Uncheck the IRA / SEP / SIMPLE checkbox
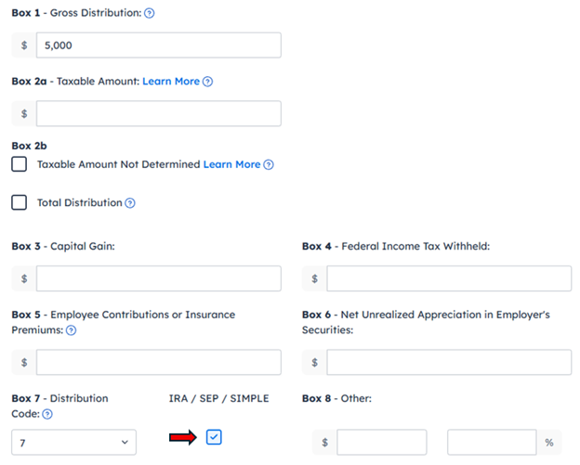The height and width of the screenshot is (465, 580). [214, 437]
